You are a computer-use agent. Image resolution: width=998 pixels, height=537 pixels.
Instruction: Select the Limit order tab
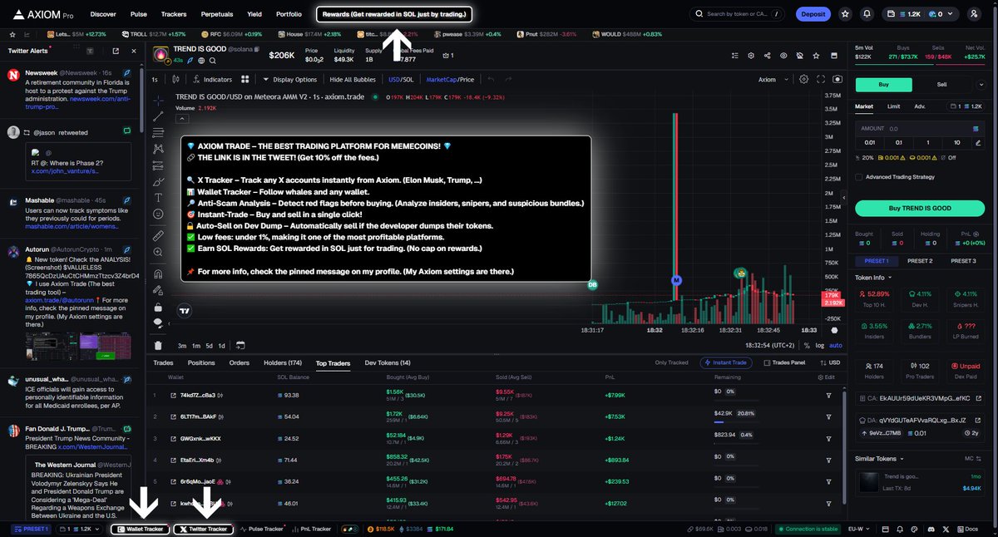(893, 106)
